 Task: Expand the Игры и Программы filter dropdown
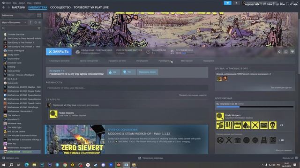click(x=14, y=22)
